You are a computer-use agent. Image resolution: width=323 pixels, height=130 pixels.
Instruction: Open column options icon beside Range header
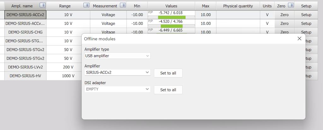click(x=86, y=5)
